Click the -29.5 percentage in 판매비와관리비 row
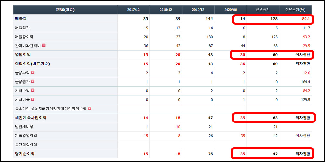Screen dimensions: 325x162 305,46
